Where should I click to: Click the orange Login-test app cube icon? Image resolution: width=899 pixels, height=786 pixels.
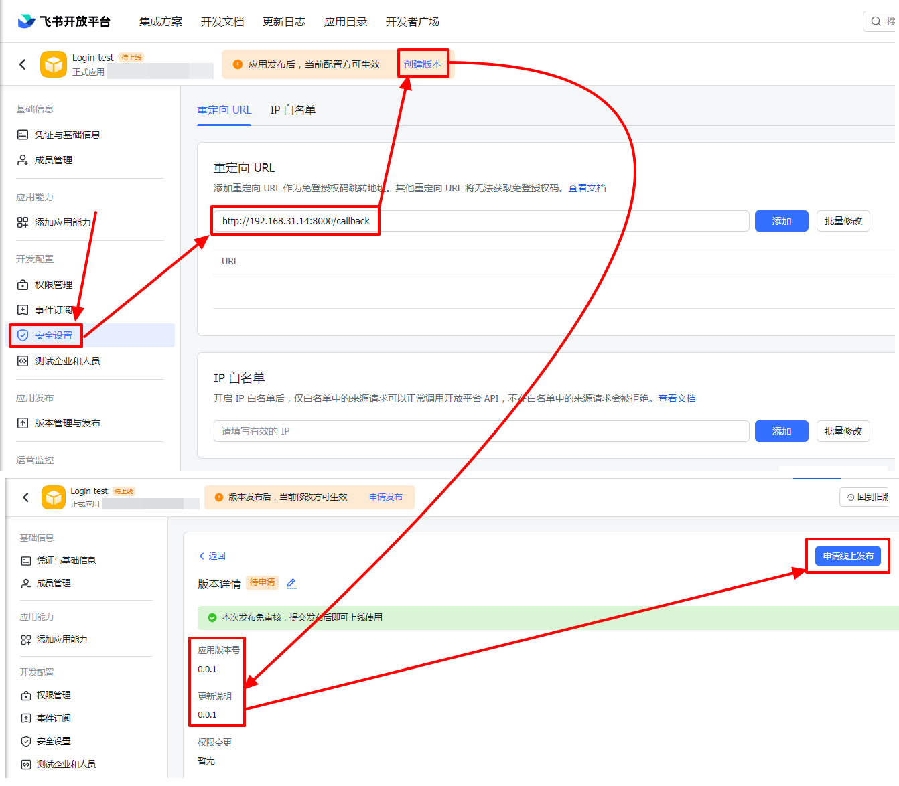click(54, 64)
